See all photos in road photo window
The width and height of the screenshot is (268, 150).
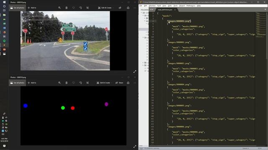(17, 8)
